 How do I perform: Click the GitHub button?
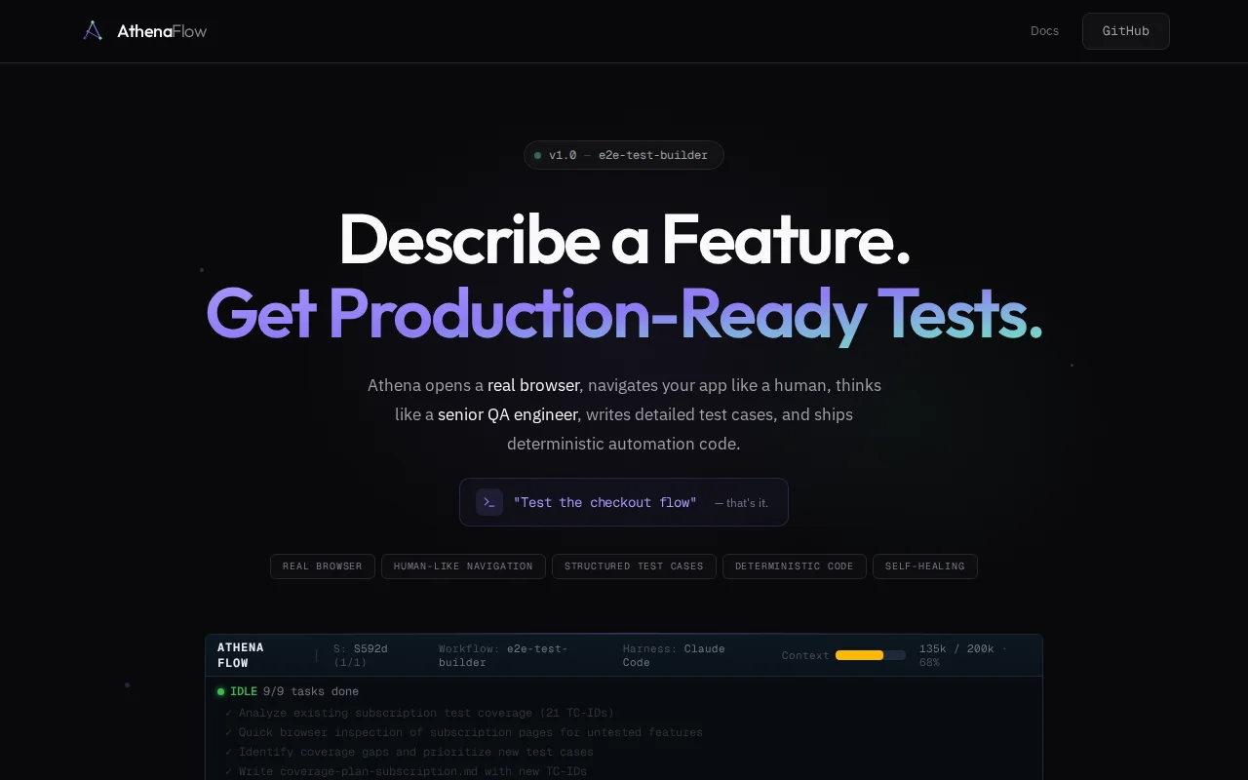pos(1126,31)
